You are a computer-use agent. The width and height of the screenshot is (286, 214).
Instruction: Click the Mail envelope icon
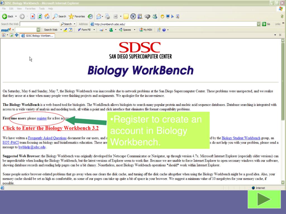pyautogui.click(x=99, y=16)
